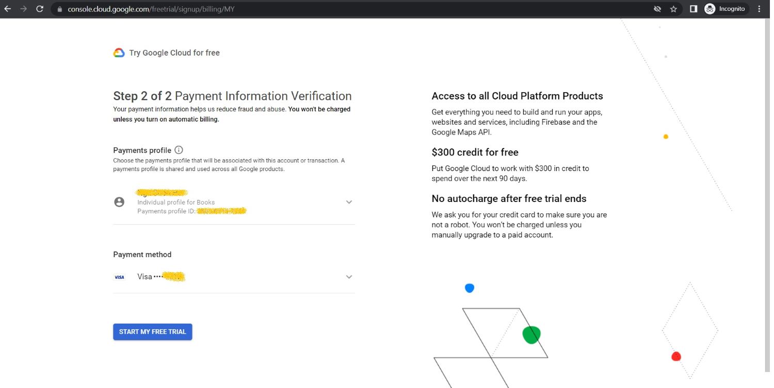Click the eye icon in the address bar
Image resolution: width=774 pixels, height=388 pixels.
coord(657,9)
